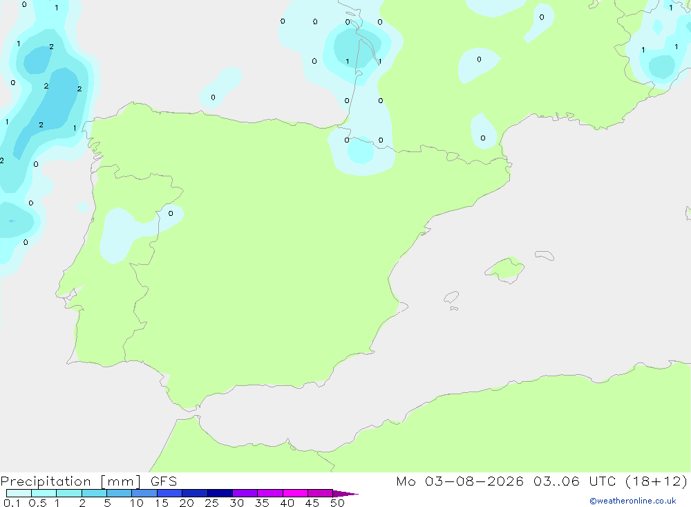Click the 0.5–1 mm legend swatch
Screen dimensions: 691x507
[x=44, y=493]
